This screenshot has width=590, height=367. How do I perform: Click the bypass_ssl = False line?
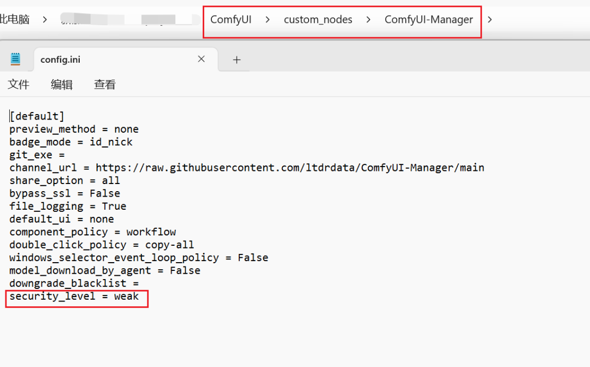[64, 193]
